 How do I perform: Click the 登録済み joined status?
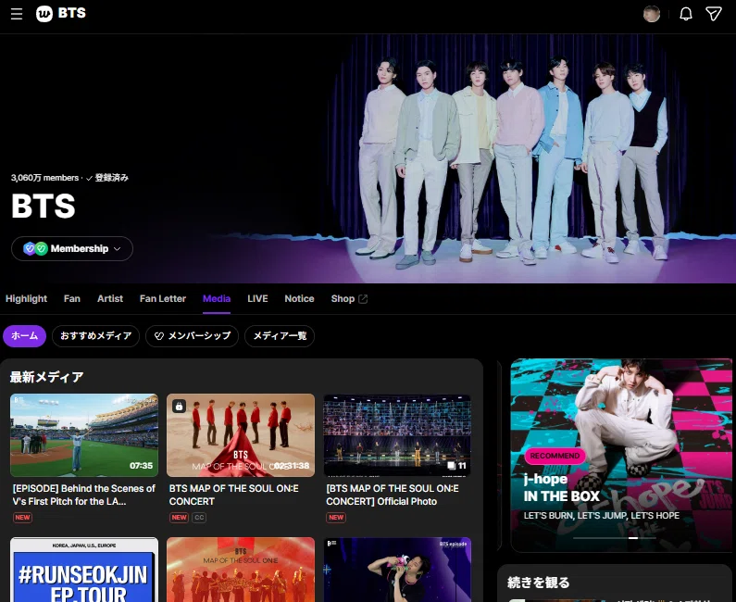click(x=107, y=178)
